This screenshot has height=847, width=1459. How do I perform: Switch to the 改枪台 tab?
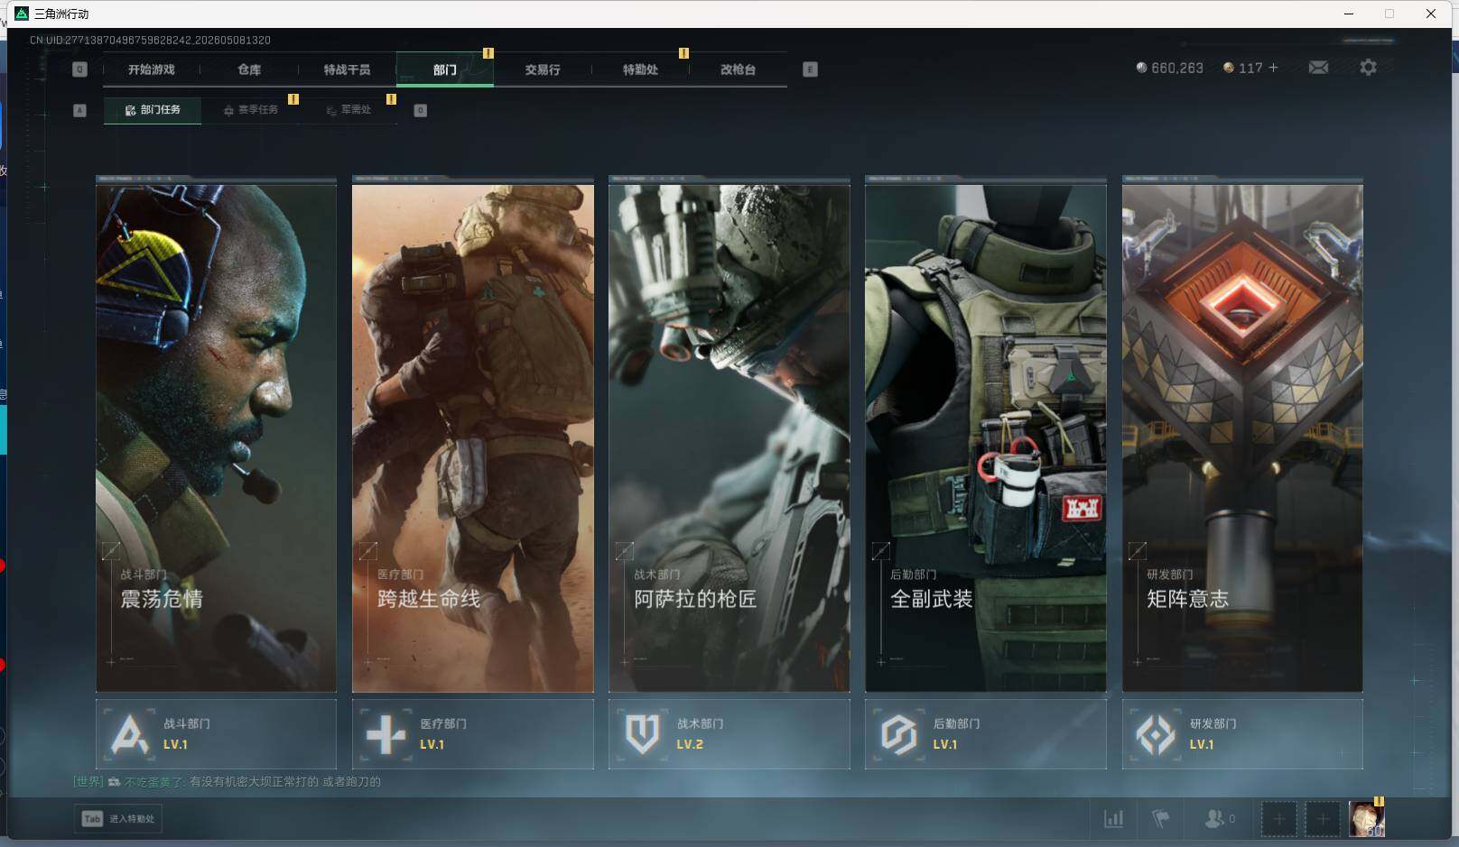point(738,69)
